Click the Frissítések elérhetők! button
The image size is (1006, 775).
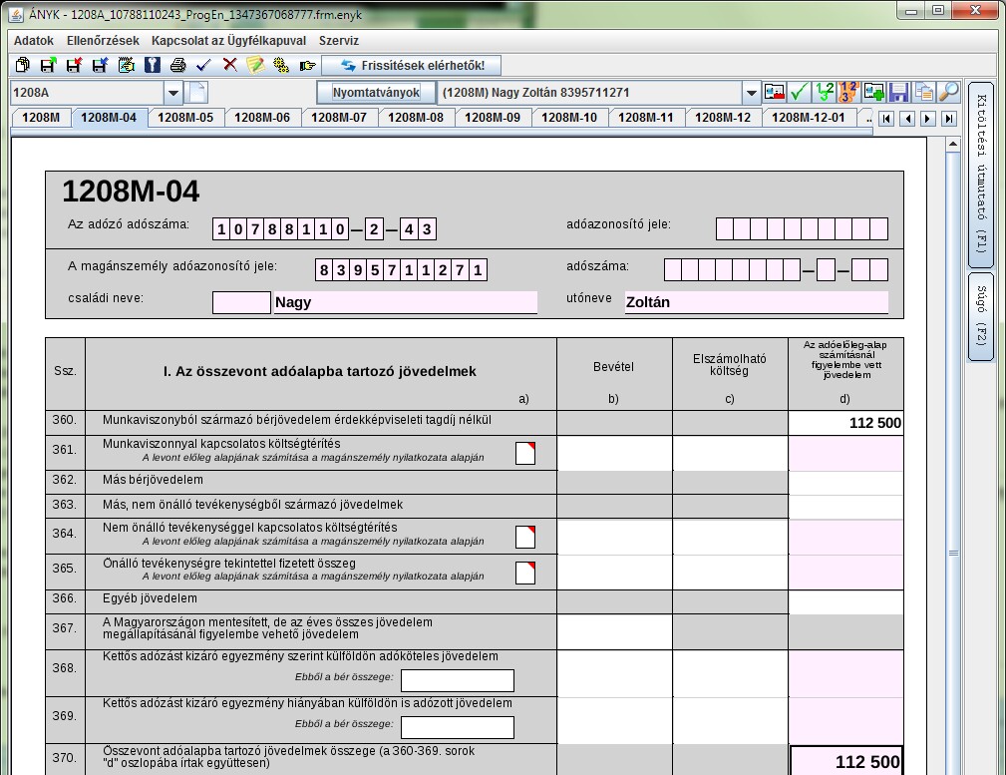click(x=412, y=66)
